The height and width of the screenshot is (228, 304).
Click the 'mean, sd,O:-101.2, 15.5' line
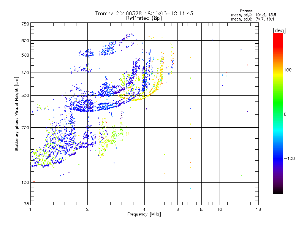pyautogui.click(x=253, y=15)
